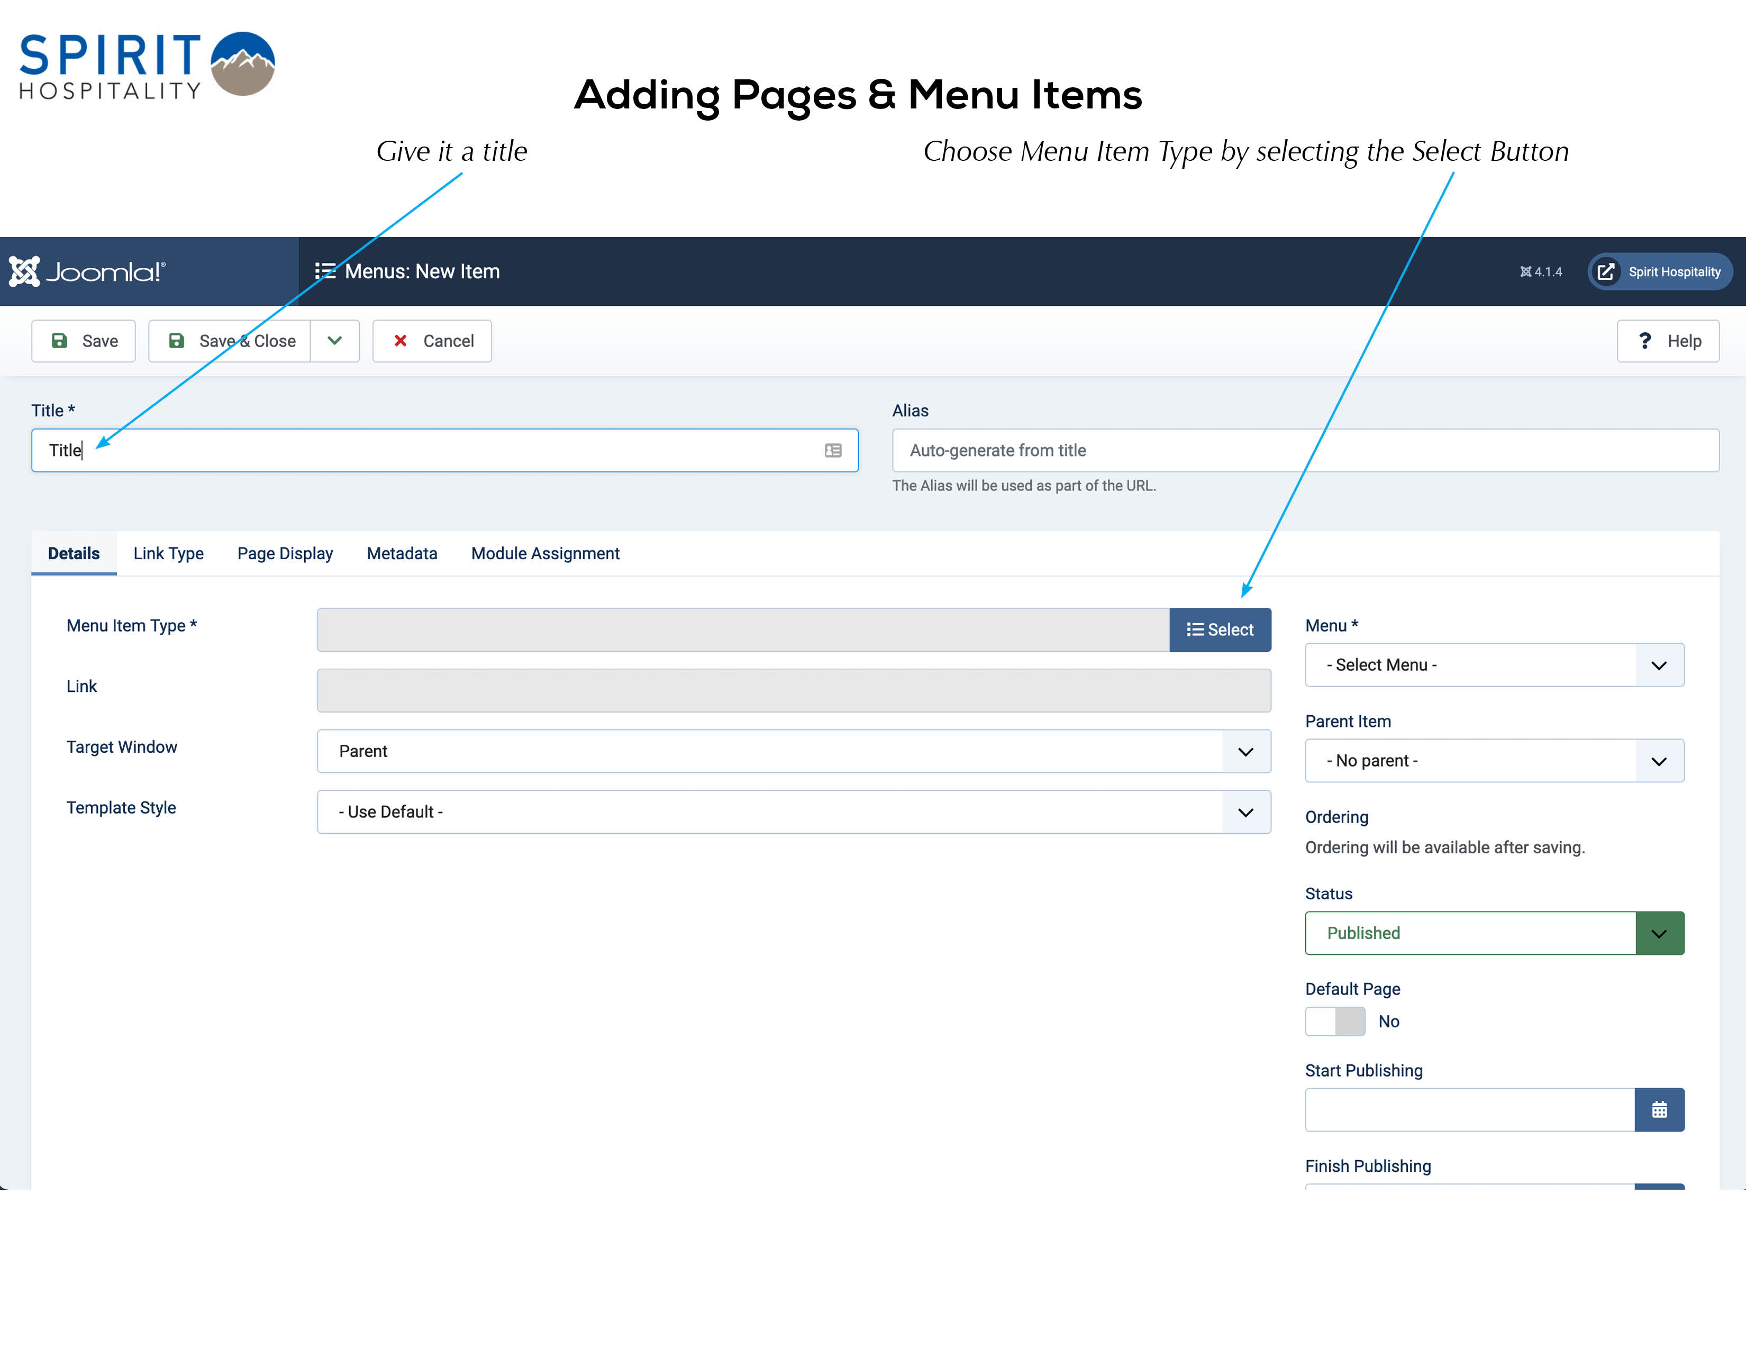Click into the Alias text field

[1305, 451]
